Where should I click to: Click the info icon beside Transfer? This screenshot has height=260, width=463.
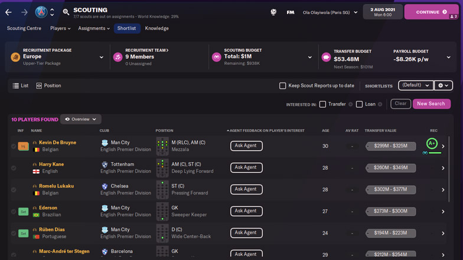click(x=351, y=104)
